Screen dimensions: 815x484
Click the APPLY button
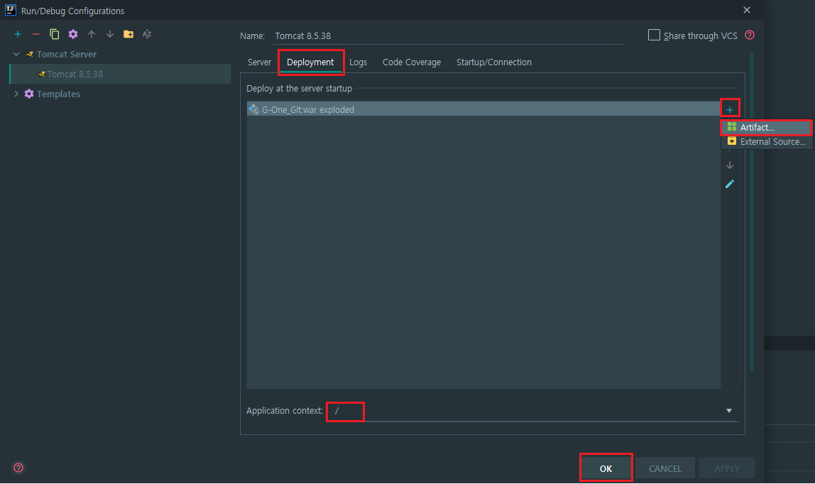point(727,468)
